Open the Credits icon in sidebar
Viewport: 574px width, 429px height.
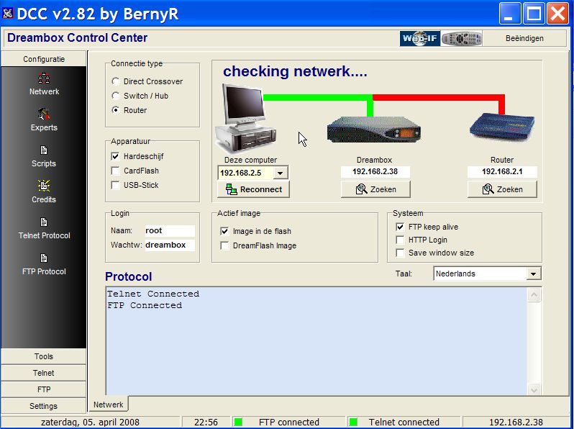44,186
